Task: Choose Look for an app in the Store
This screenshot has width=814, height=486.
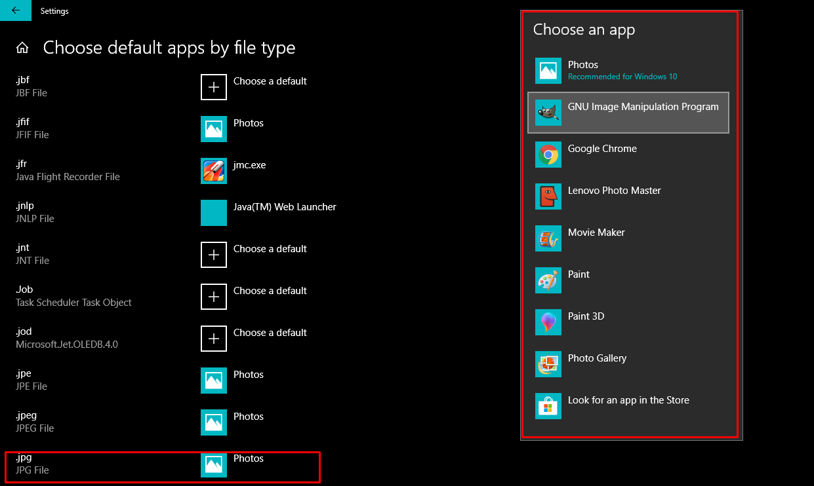Action: coord(628,400)
